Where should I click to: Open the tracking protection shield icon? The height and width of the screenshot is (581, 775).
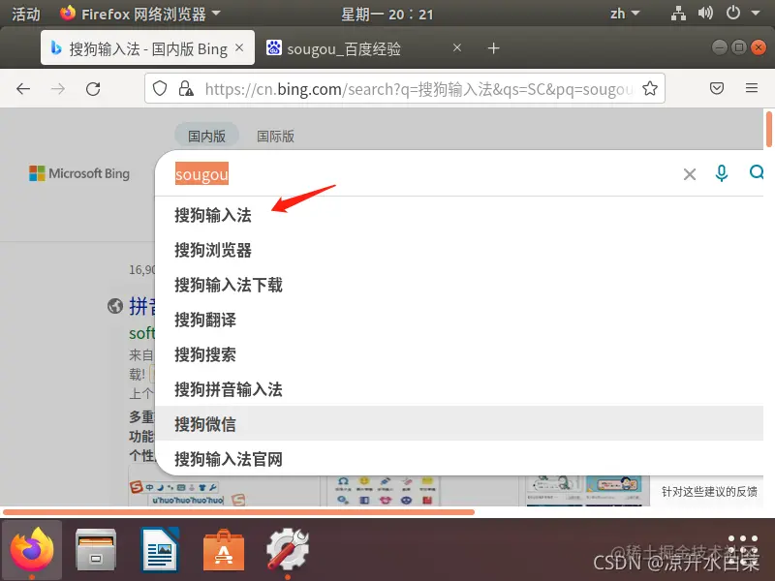tap(160, 89)
